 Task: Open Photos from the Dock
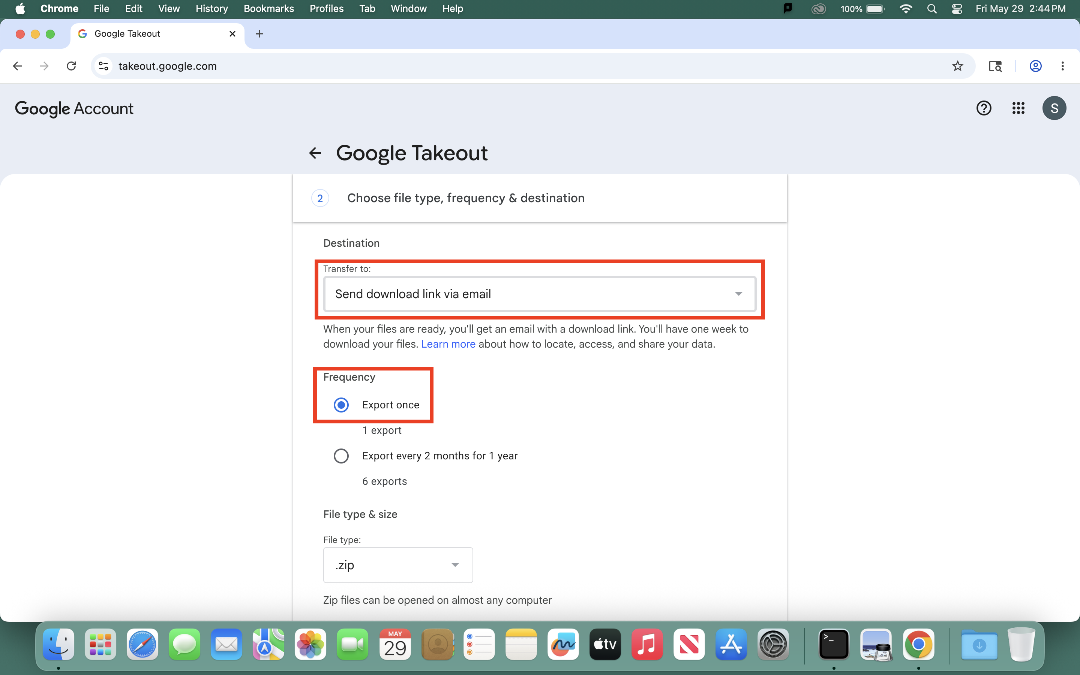click(310, 644)
